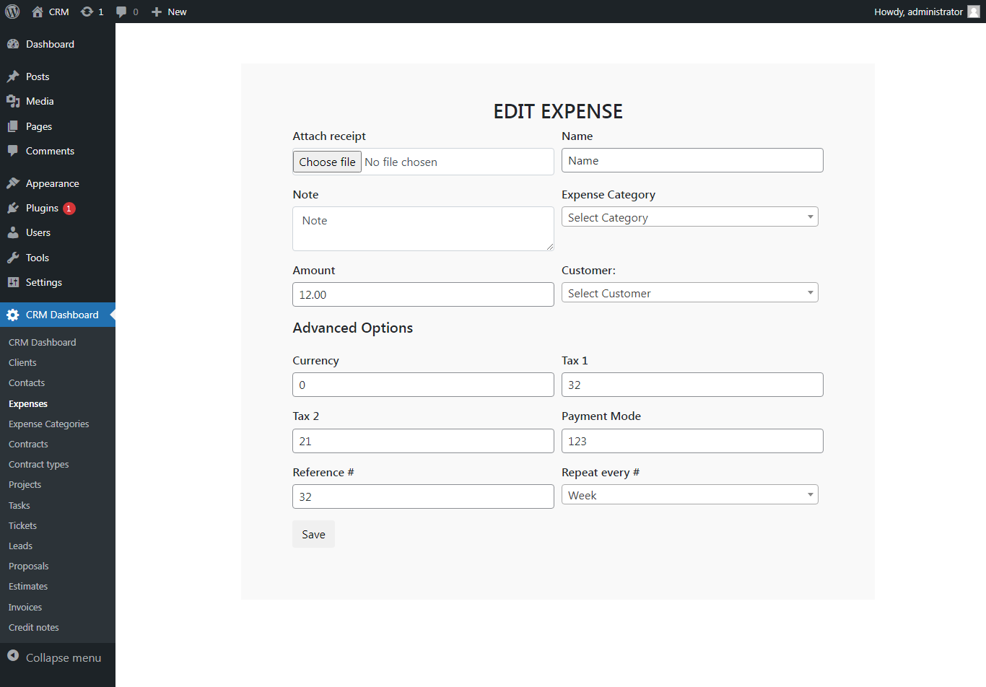Click the Media library icon in the sidebar
Viewport: 986px width, 687px height.
tap(14, 101)
